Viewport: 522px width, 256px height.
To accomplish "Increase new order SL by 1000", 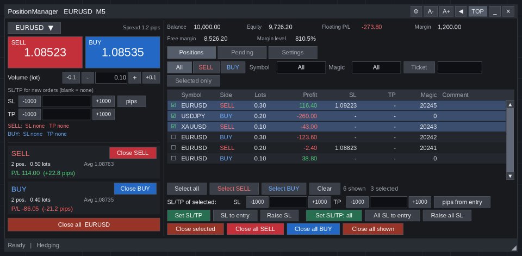I will point(103,101).
